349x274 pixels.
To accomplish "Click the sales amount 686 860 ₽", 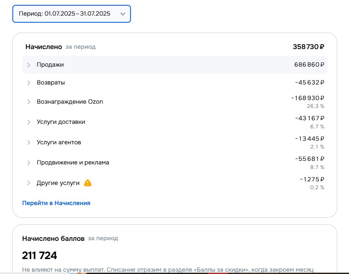I will pyautogui.click(x=309, y=65).
